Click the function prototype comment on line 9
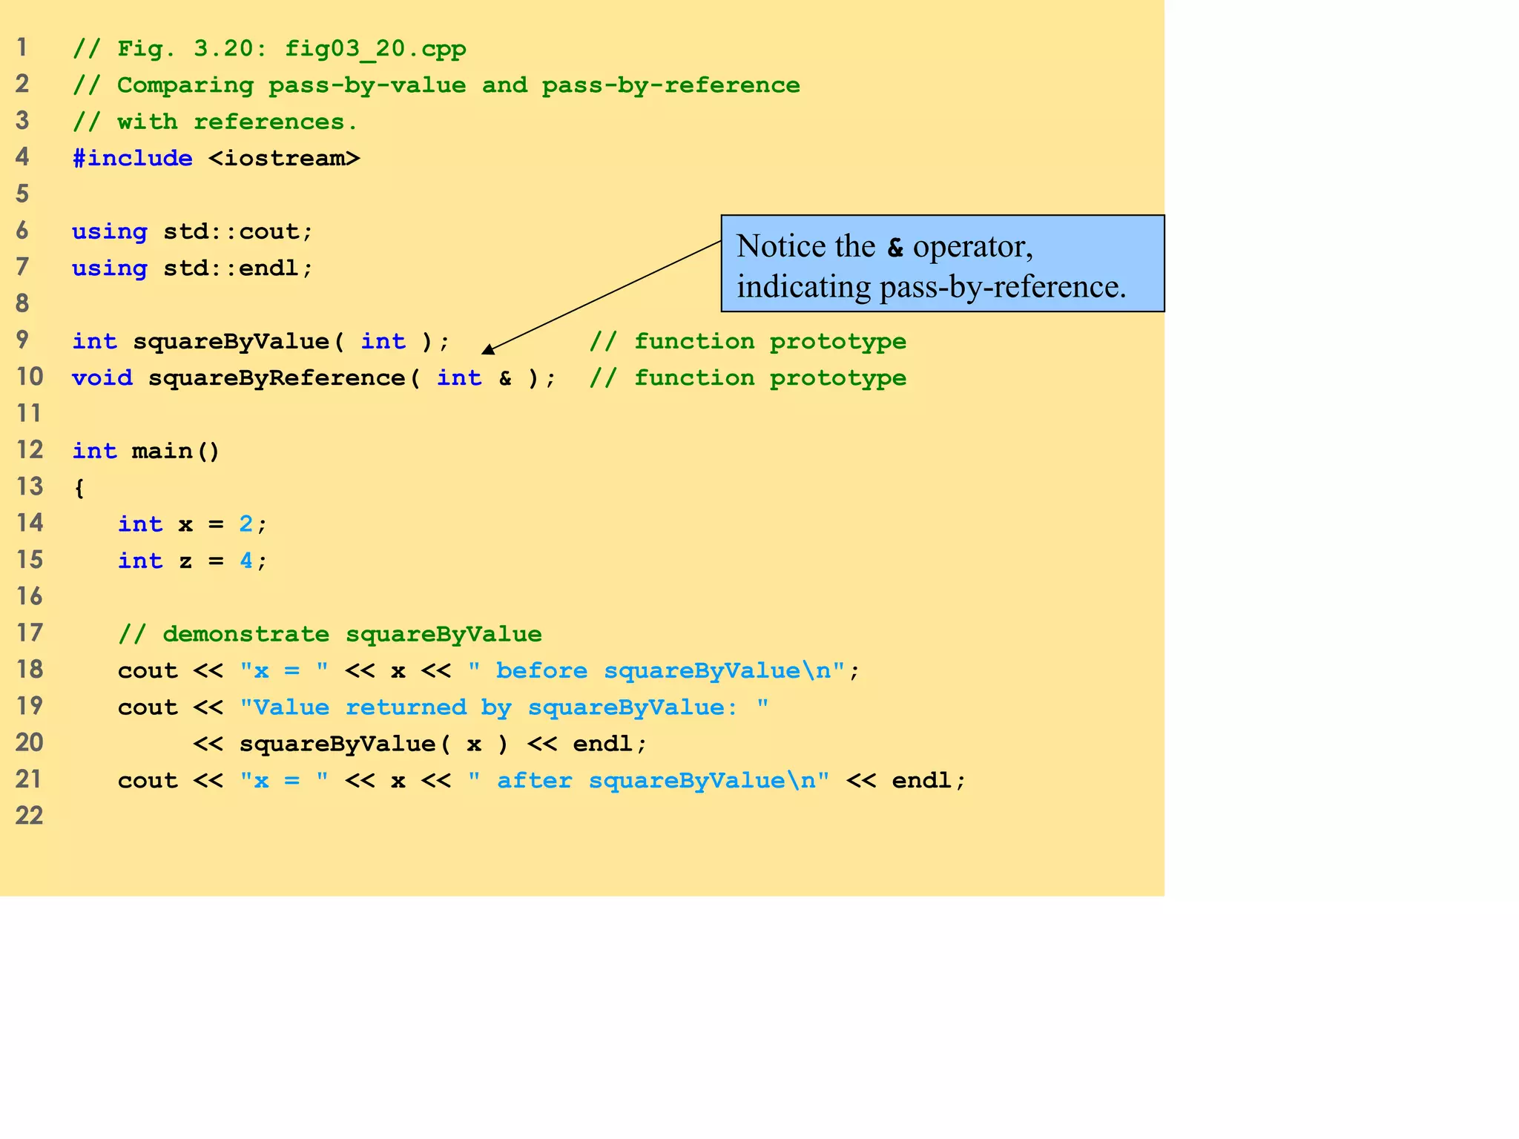Image resolution: width=1519 pixels, height=1139 pixels. coord(748,341)
